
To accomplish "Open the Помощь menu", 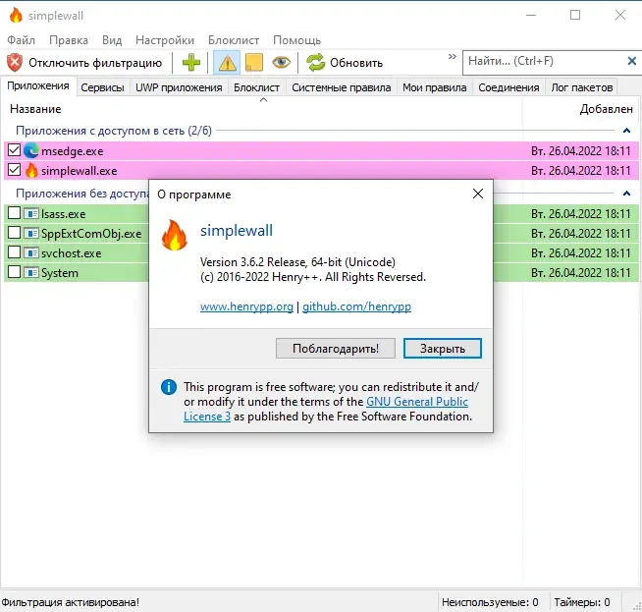I will 296,40.
